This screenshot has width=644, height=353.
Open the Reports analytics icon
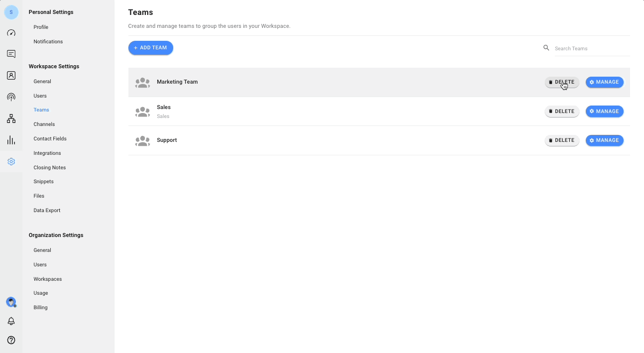(x=11, y=140)
